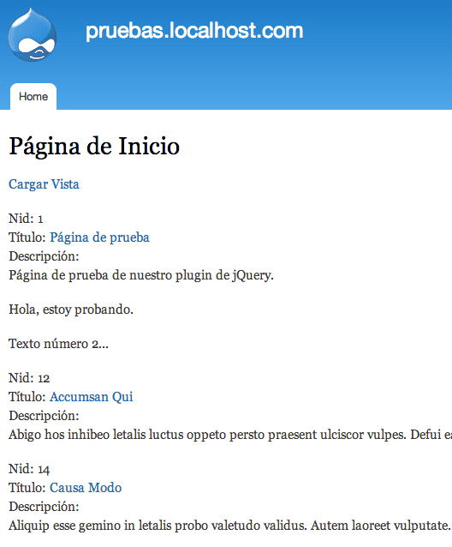Click the jQuery plugin description text
Viewport: 452px width, 547px height.
141,275
